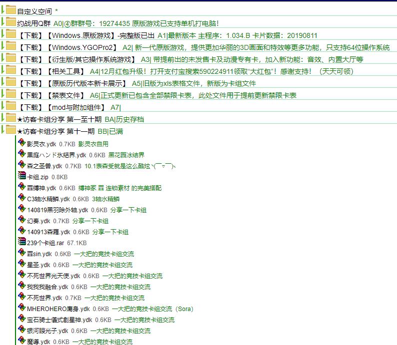Click folder icon for 原版历代版本新卡展示

pos(11,82)
